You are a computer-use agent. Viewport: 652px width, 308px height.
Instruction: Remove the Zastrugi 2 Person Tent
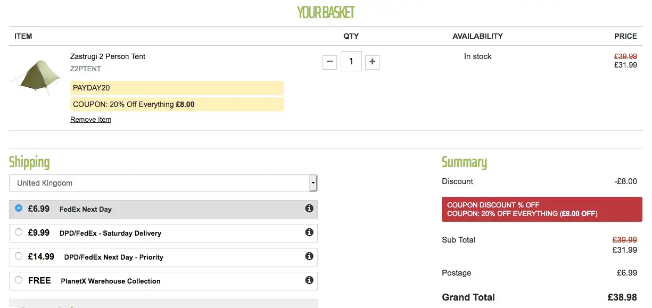[90, 119]
